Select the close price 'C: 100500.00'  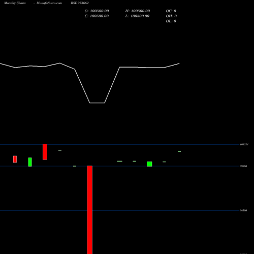coord(97,16)
